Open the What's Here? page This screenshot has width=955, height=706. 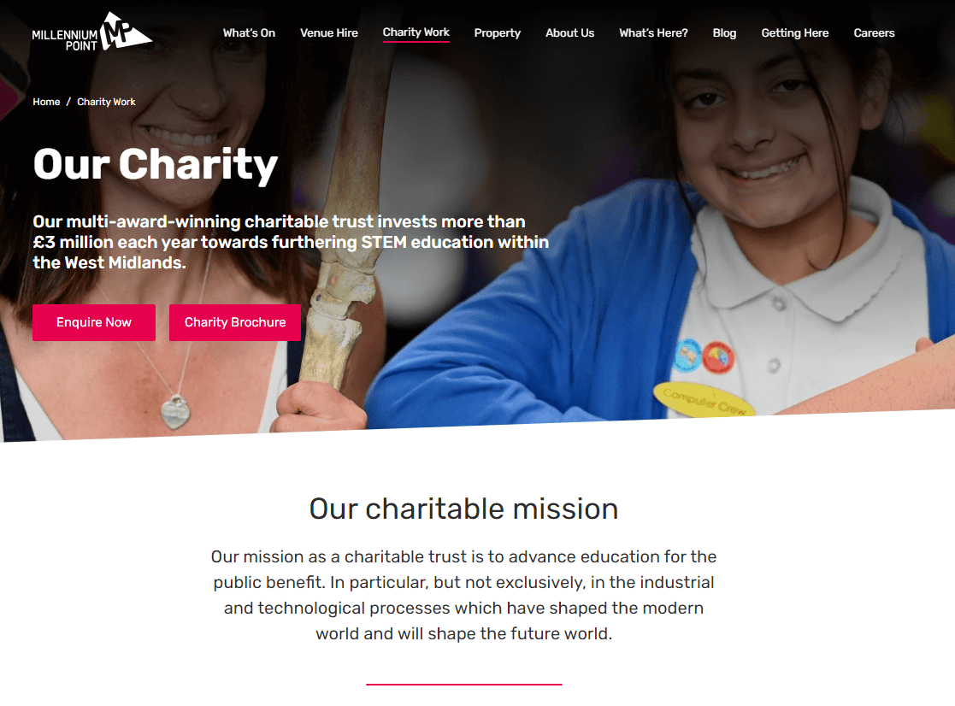[653, 32]
